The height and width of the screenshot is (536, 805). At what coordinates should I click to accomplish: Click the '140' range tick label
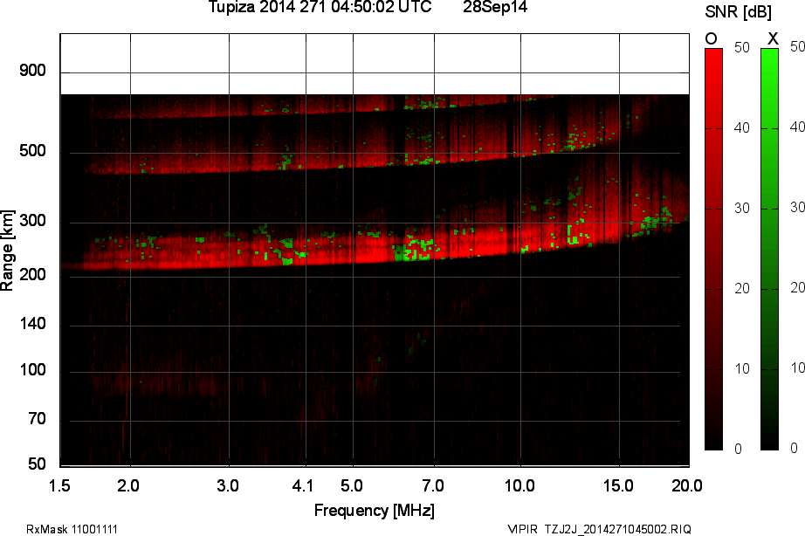coord(32,324)
